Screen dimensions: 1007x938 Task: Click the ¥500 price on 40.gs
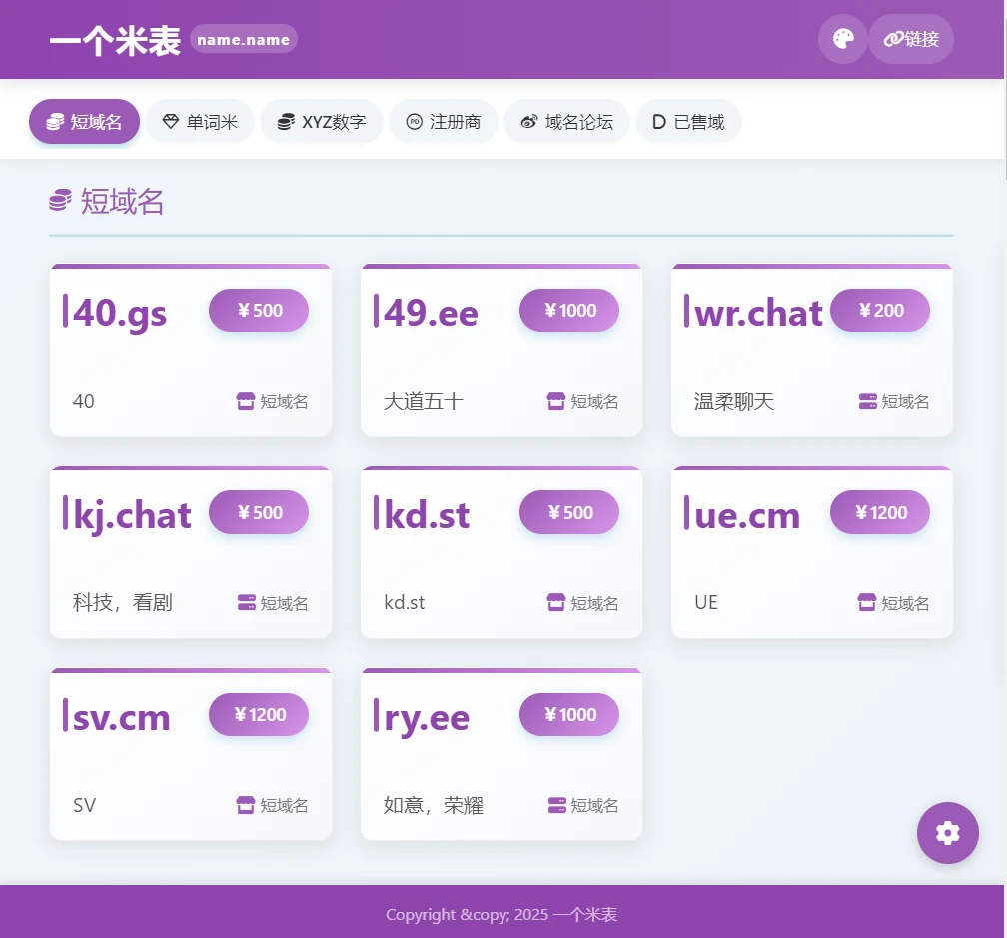click(259, 311)
